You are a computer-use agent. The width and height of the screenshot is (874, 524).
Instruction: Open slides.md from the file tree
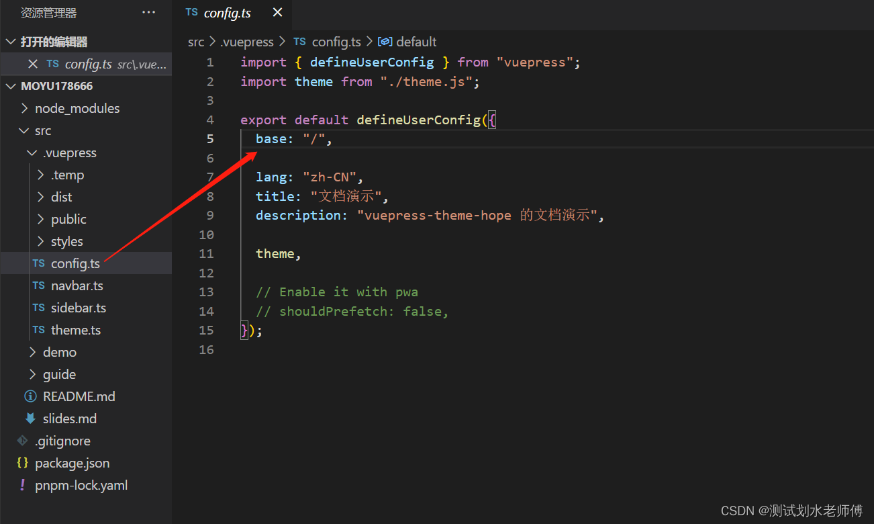pos(86,419)
